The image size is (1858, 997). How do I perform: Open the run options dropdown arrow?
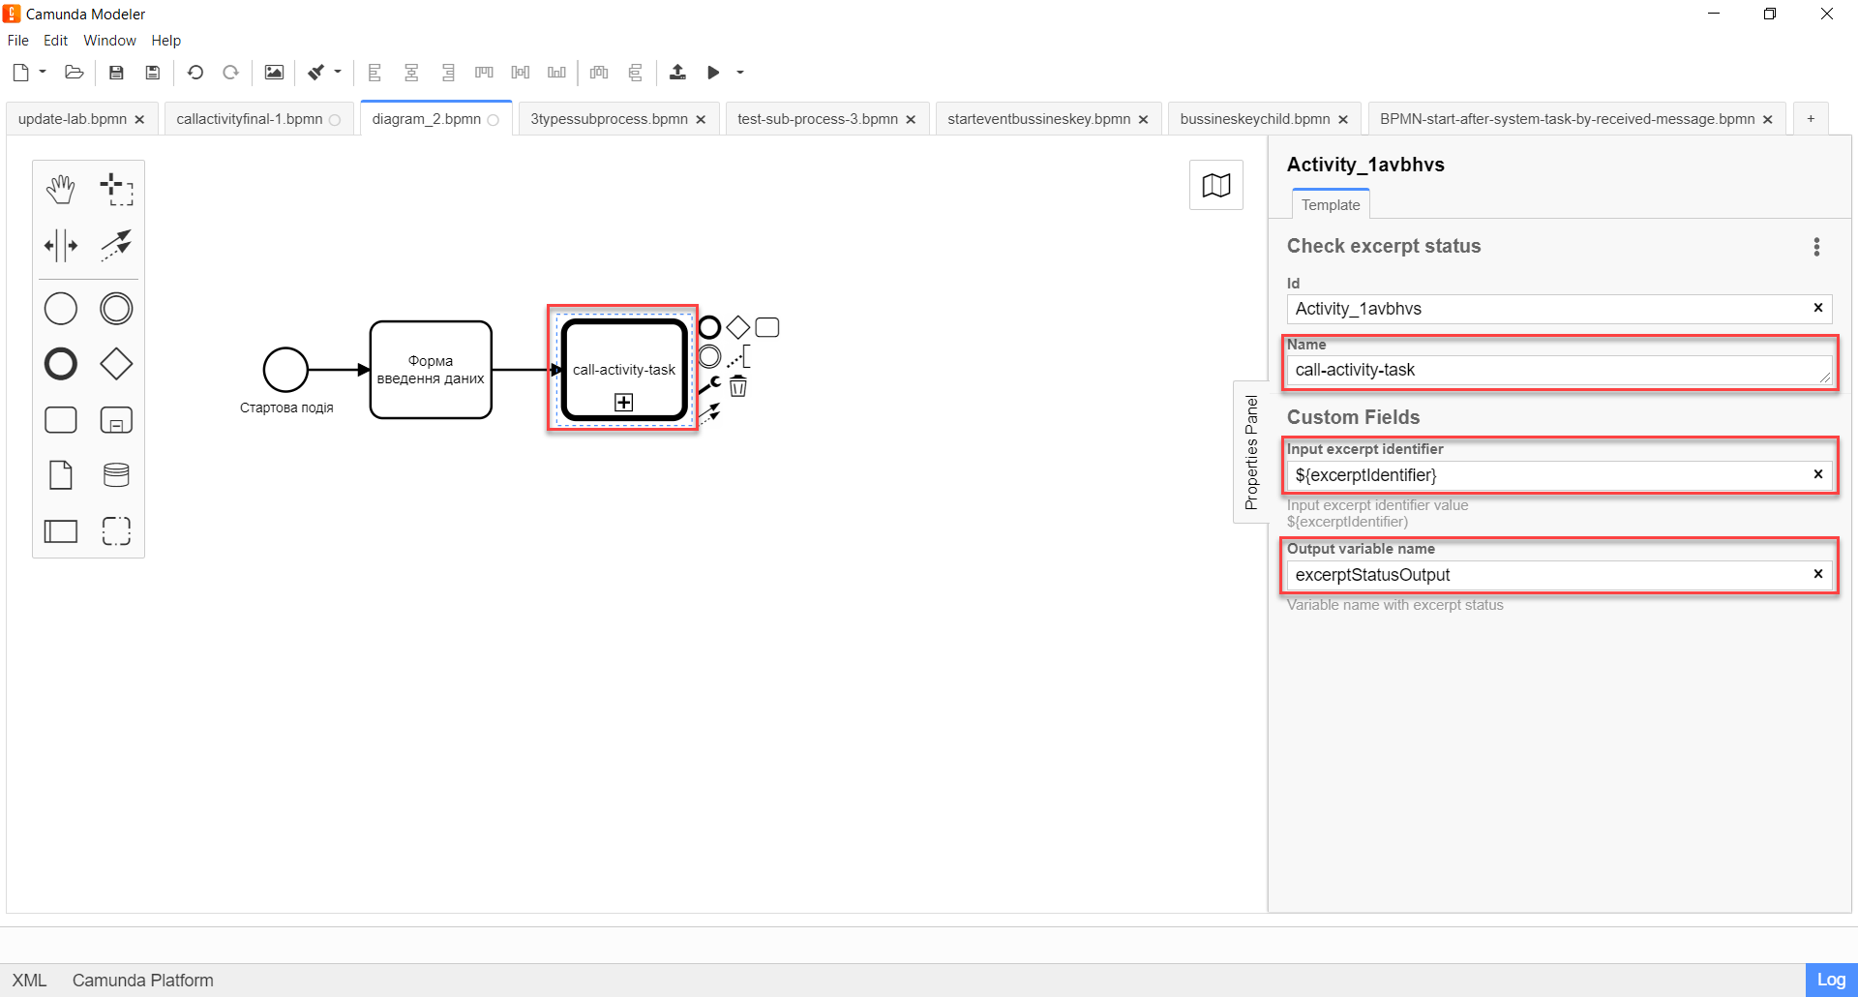point(740,73)
